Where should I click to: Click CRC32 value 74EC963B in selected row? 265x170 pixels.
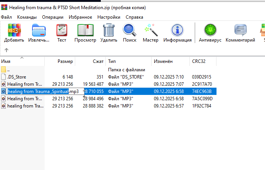(x=202, y=91)
